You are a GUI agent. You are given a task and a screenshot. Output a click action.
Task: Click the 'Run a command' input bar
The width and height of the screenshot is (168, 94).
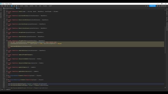coord(83,90)
